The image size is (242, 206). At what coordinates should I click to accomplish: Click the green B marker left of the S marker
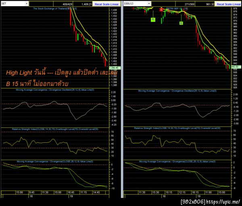[x=153, y=19]
